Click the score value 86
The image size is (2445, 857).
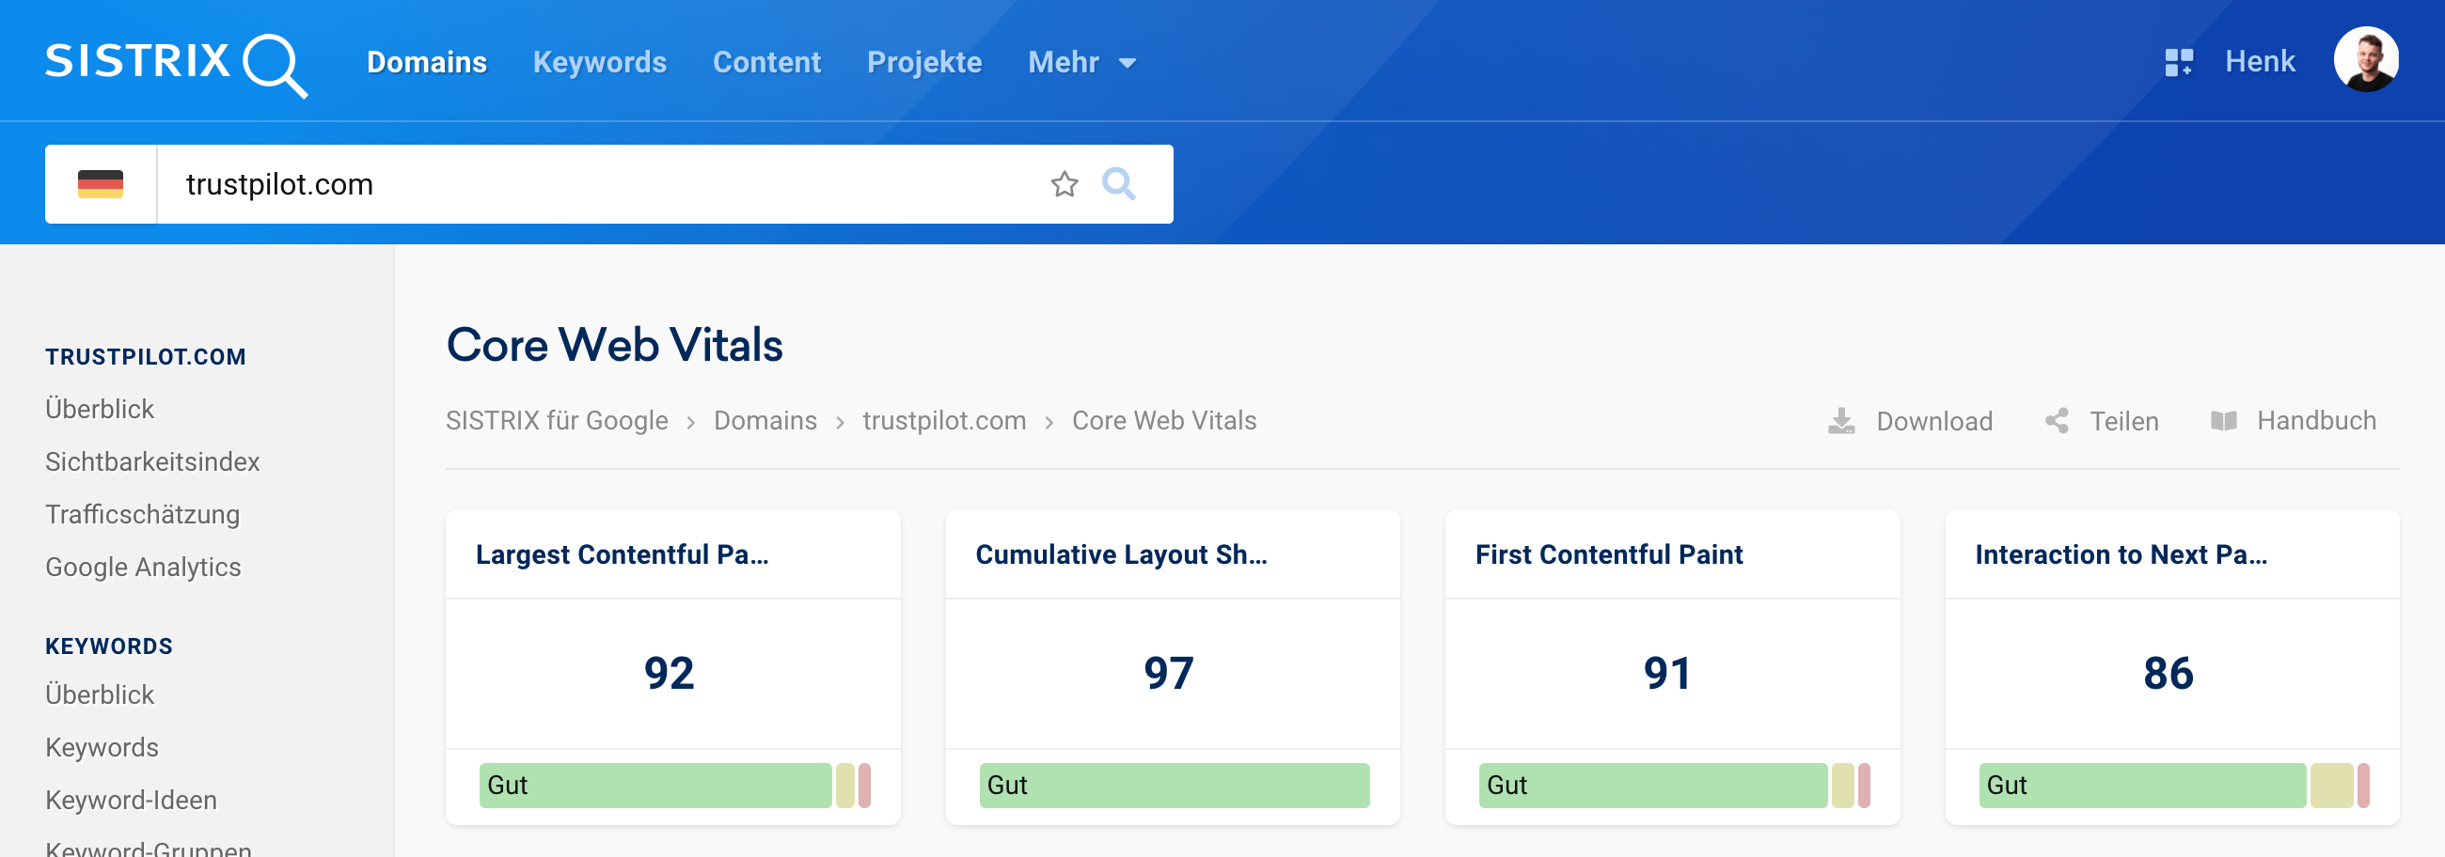(x=2168, y=673)
